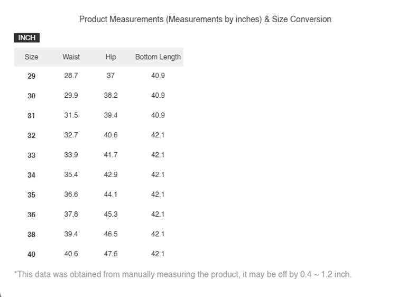Click the Waist column header
The height and width of the screenshot is (297, 406).
[x=71, y=57]
